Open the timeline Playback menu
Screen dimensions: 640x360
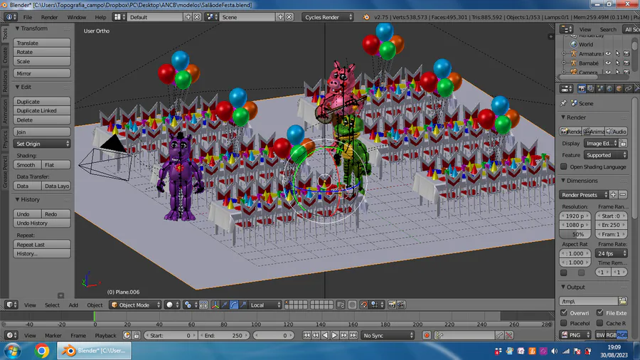pyautogui.click(x=105, y=336)
